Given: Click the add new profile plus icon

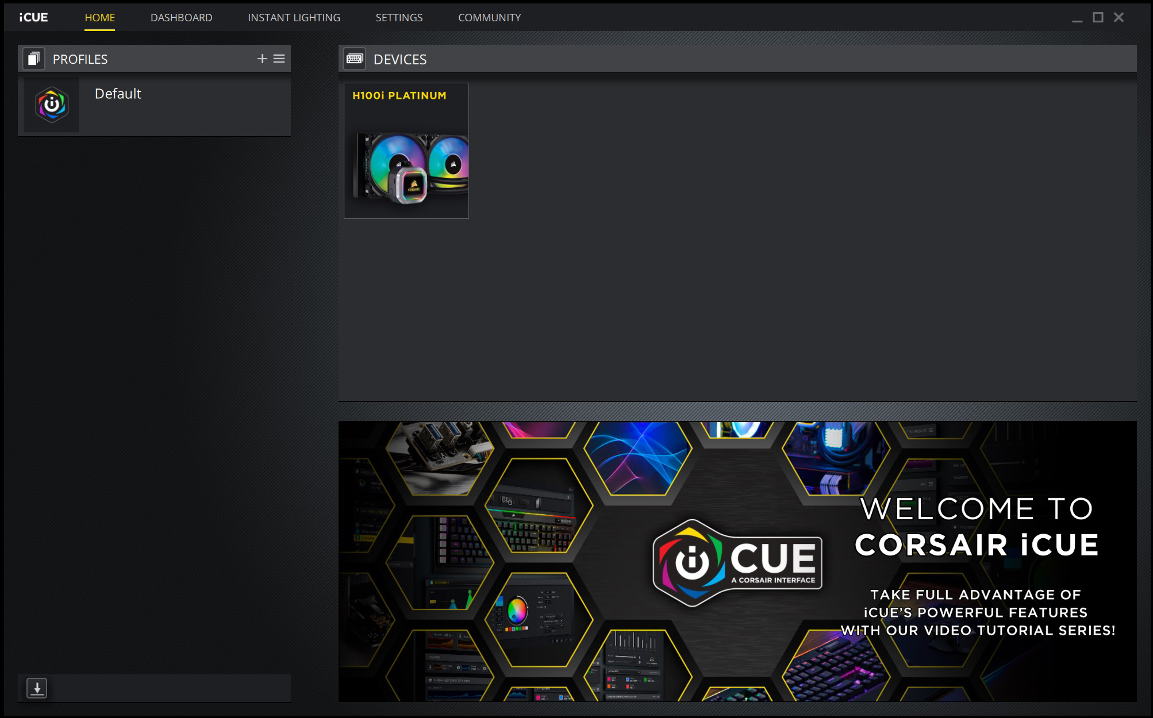Looking at the screenshot, I should 262,59.
